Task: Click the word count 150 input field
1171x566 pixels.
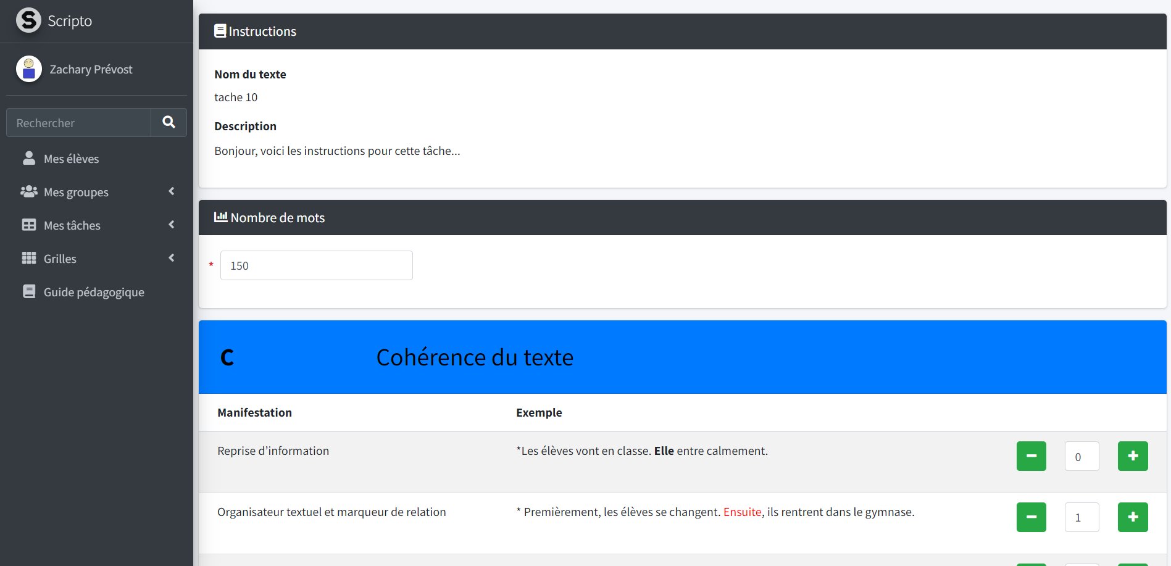Action: click(x=316, y=265)
